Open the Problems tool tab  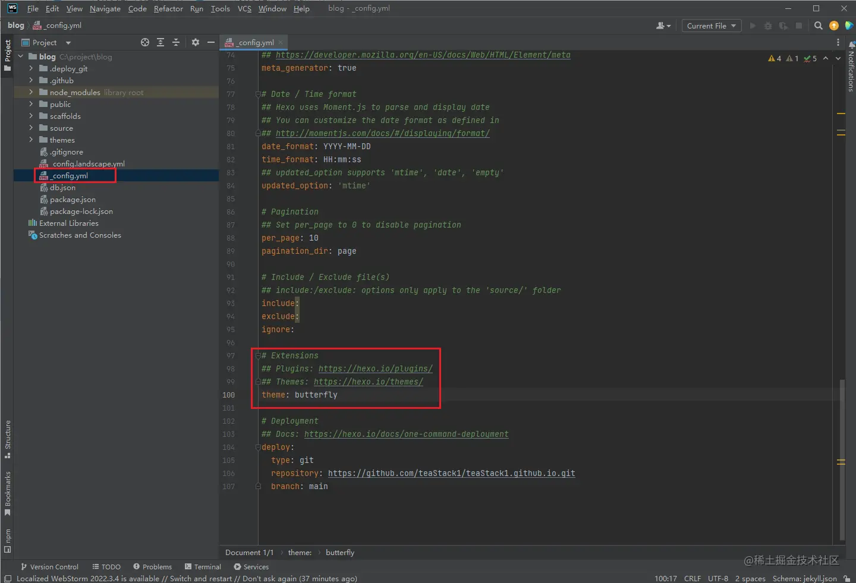coord(152,567)
